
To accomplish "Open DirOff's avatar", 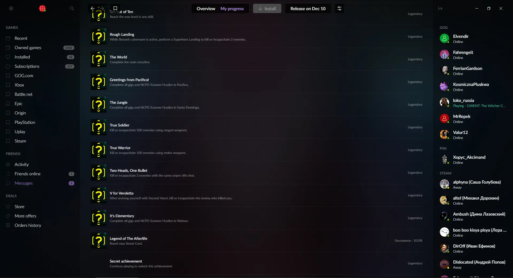I will 445,248.
